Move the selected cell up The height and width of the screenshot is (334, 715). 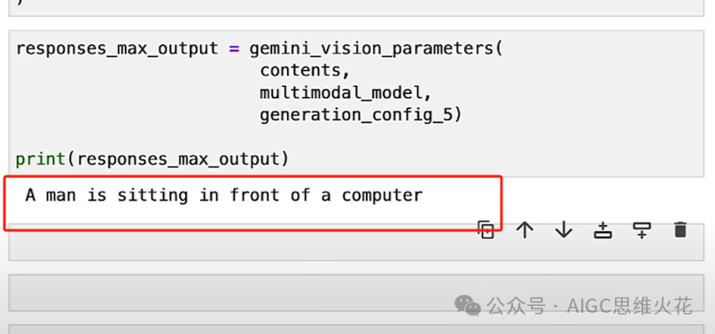pos(525,229)
